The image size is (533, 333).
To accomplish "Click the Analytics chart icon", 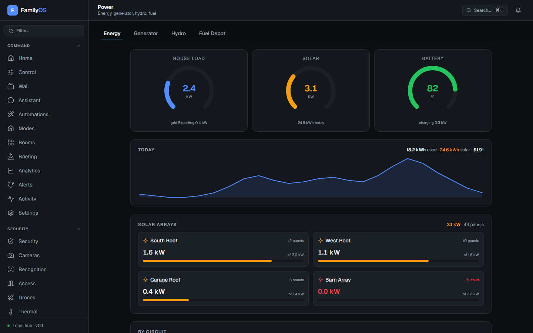I will (11, 171).
